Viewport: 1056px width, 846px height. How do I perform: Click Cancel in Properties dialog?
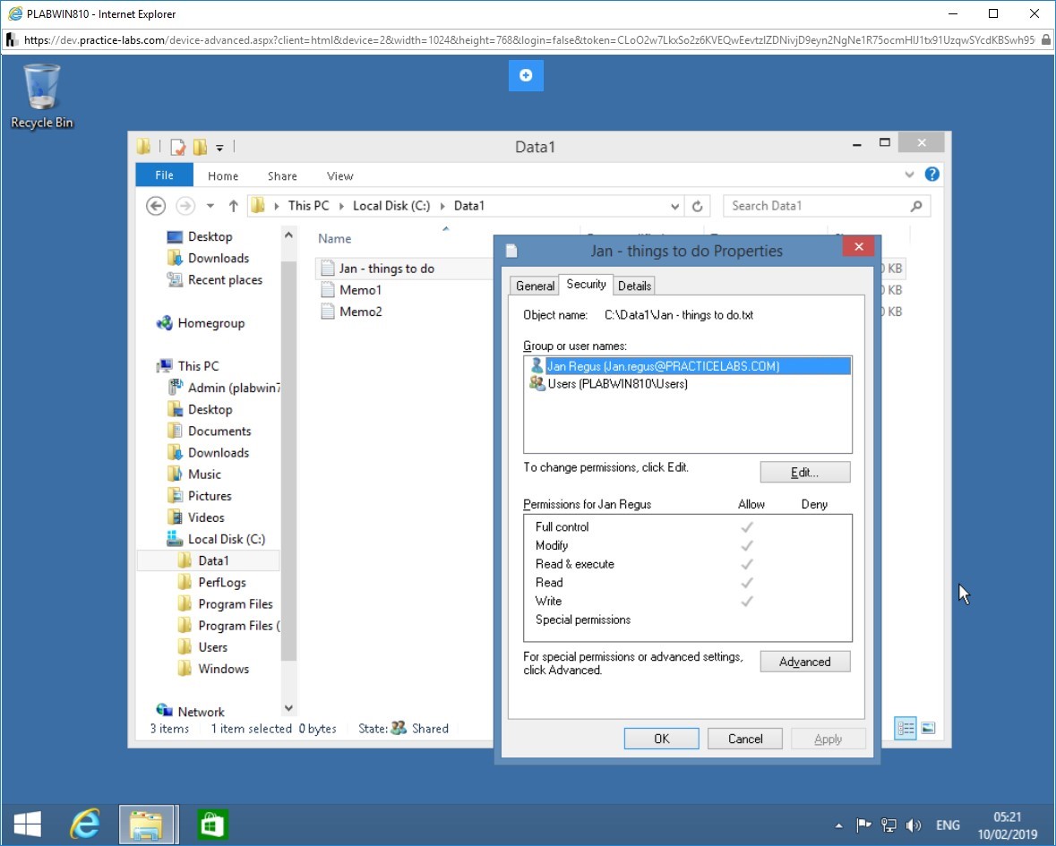tap(745, 739)
